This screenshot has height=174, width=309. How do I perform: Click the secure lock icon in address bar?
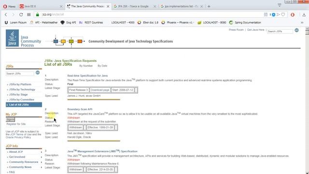(38, 14)
